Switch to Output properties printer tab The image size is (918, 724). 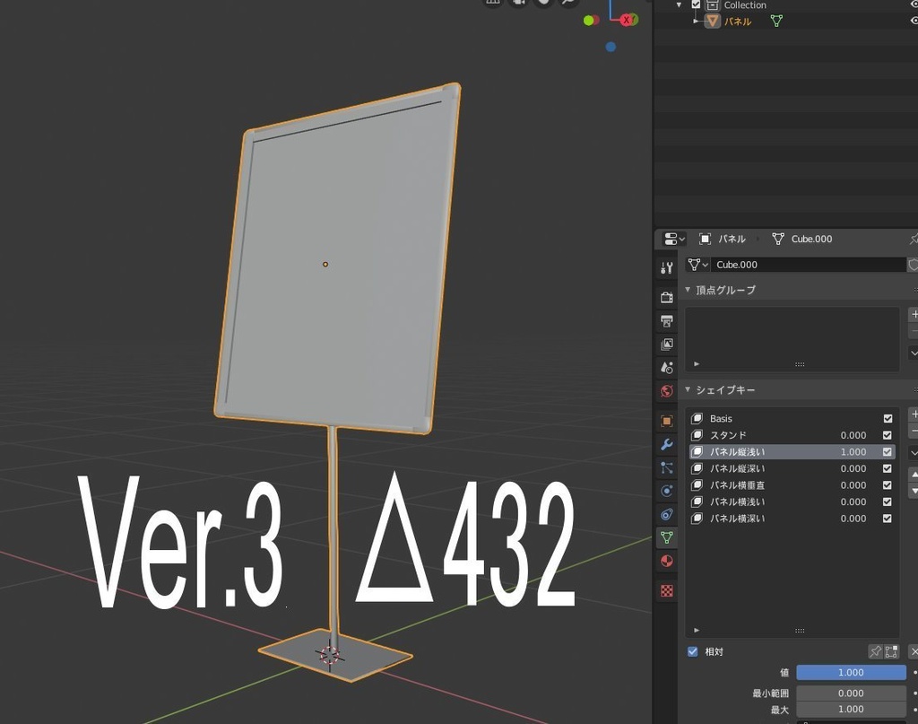pos(667,320)
